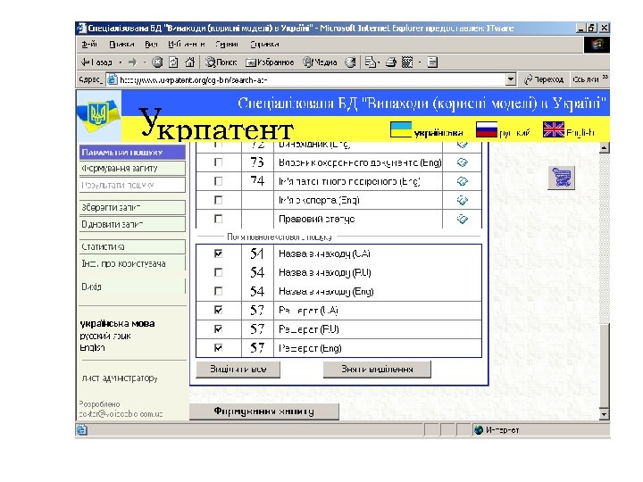This screenshot has height=482, width=643.
Task: Refresh the page using the Refresh icon
Action: pyautogui.click(x=173, y=62)
